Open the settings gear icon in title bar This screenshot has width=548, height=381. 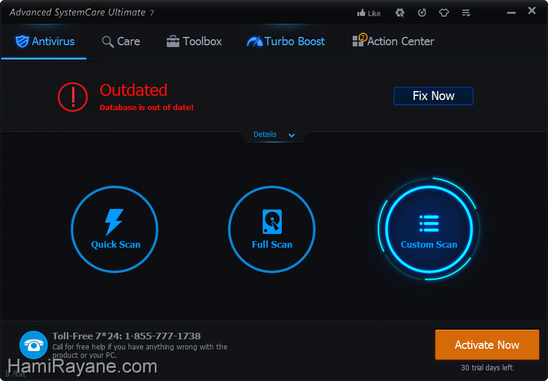(400, 13)
